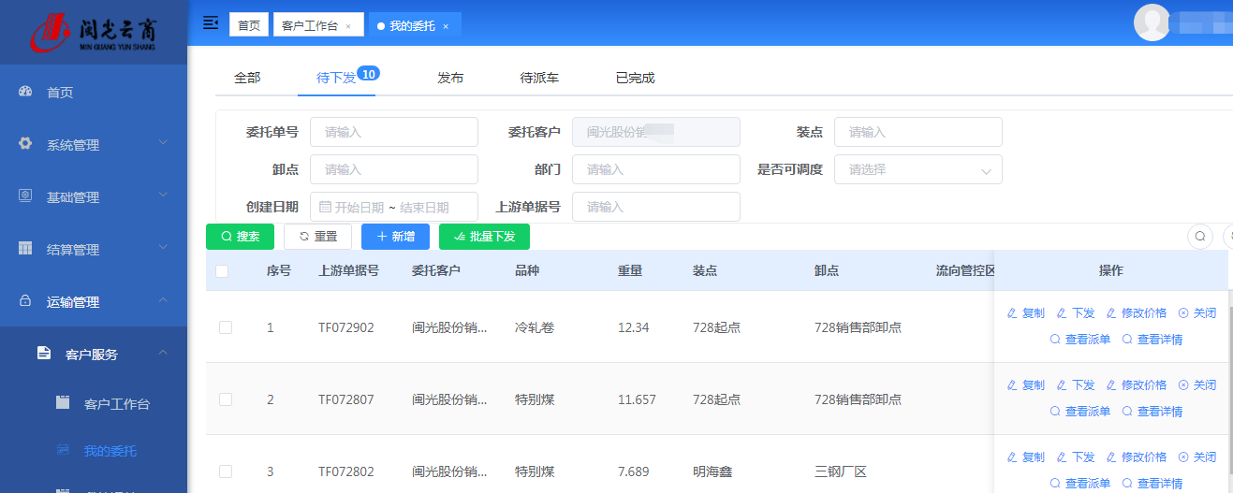Click the 基础管理 sidebar icon
This screenshot has width=1233, height=493.
point(26,196)
